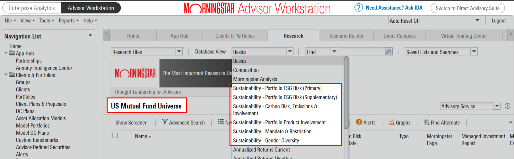Toggle the select-all checkbox beside Name

pyautogui.click(x=115, y=136)
